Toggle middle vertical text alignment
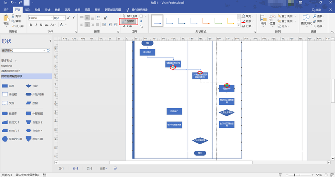 coord(87,18)
